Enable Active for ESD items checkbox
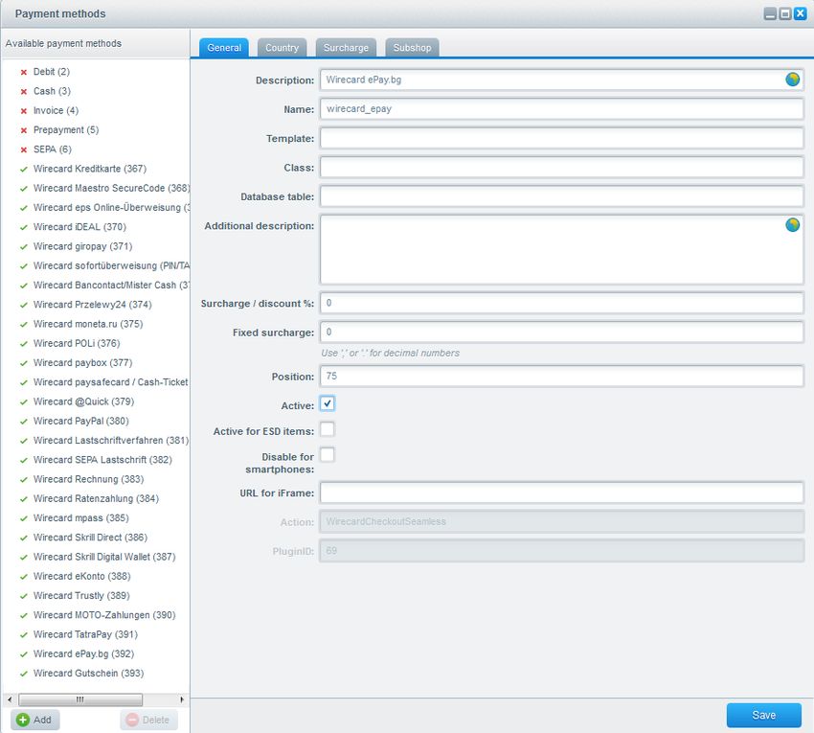Screen dimensions: 814x733 click(x=328, y=429)
